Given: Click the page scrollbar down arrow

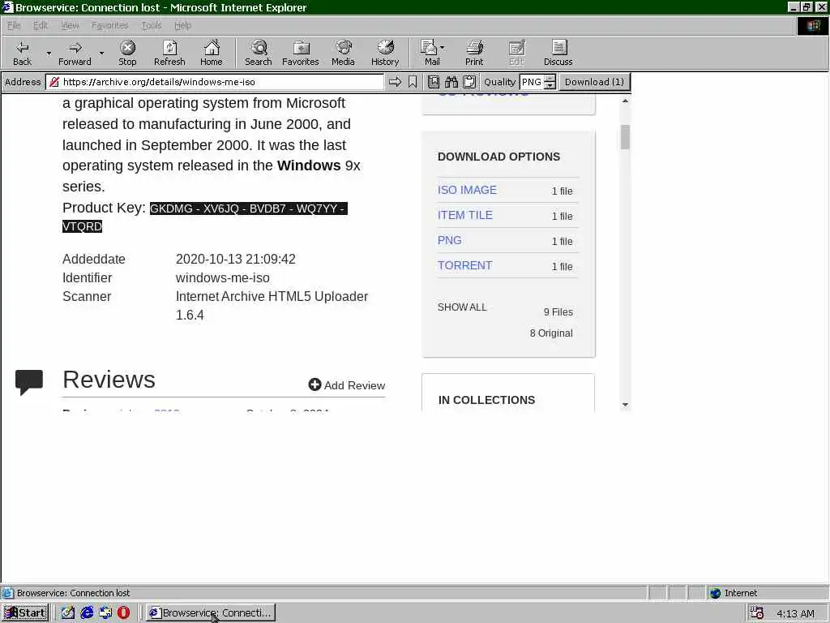Looking at the screenshot, I should (625, 405).
